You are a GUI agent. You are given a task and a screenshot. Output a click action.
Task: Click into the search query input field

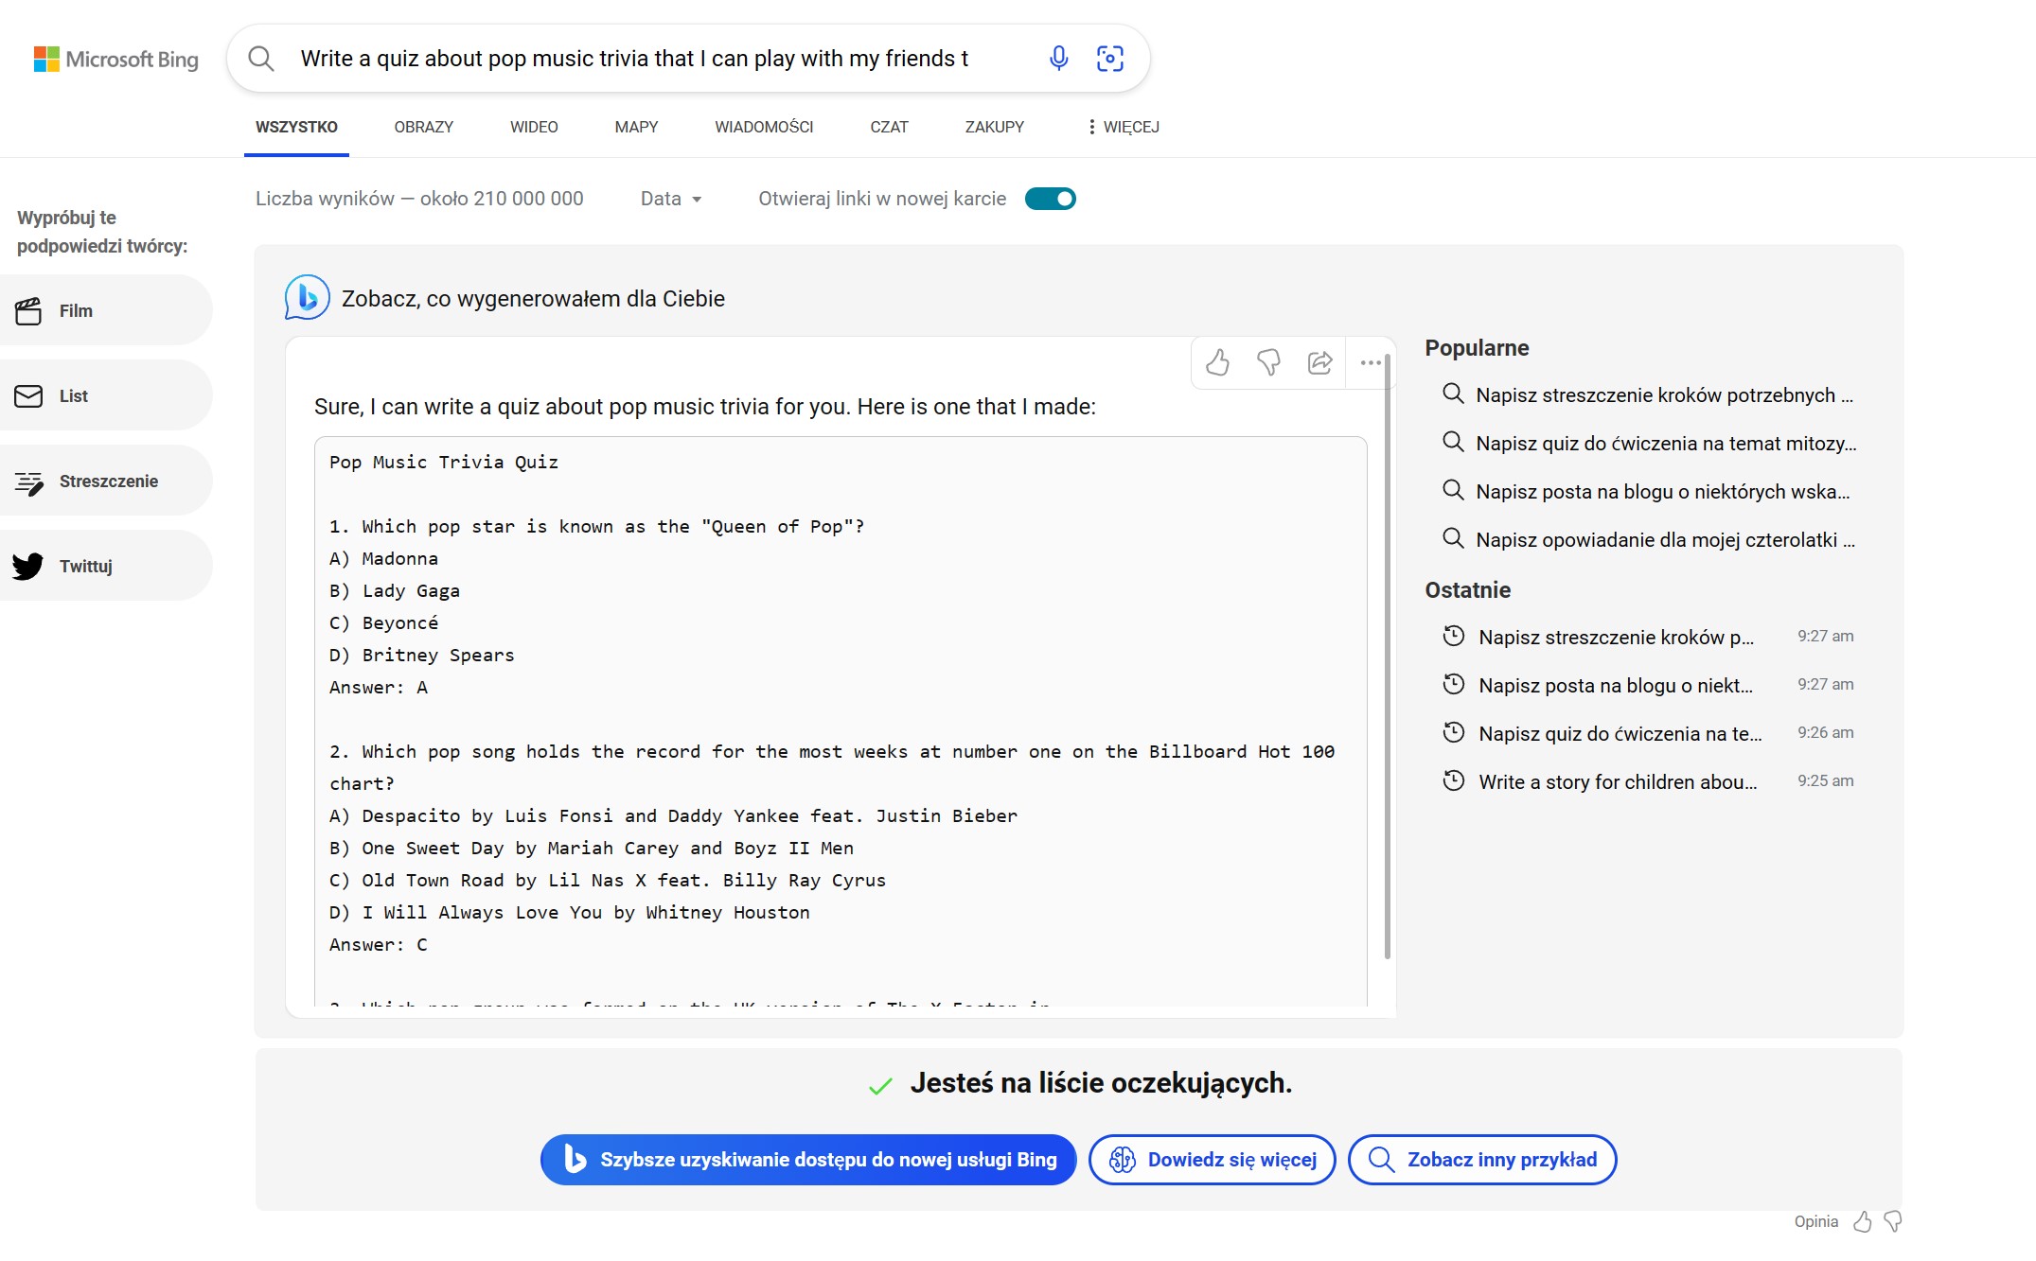click(x=634, y=59)
